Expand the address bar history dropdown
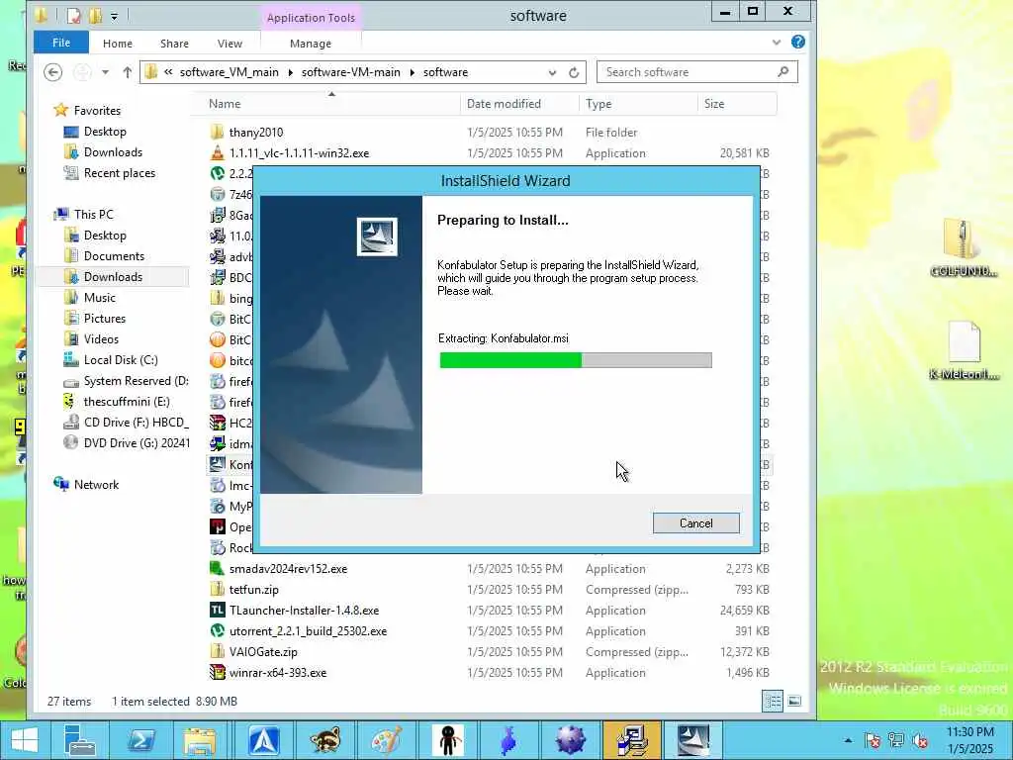This screenshot has width=1013, height=760. (552, 72)
